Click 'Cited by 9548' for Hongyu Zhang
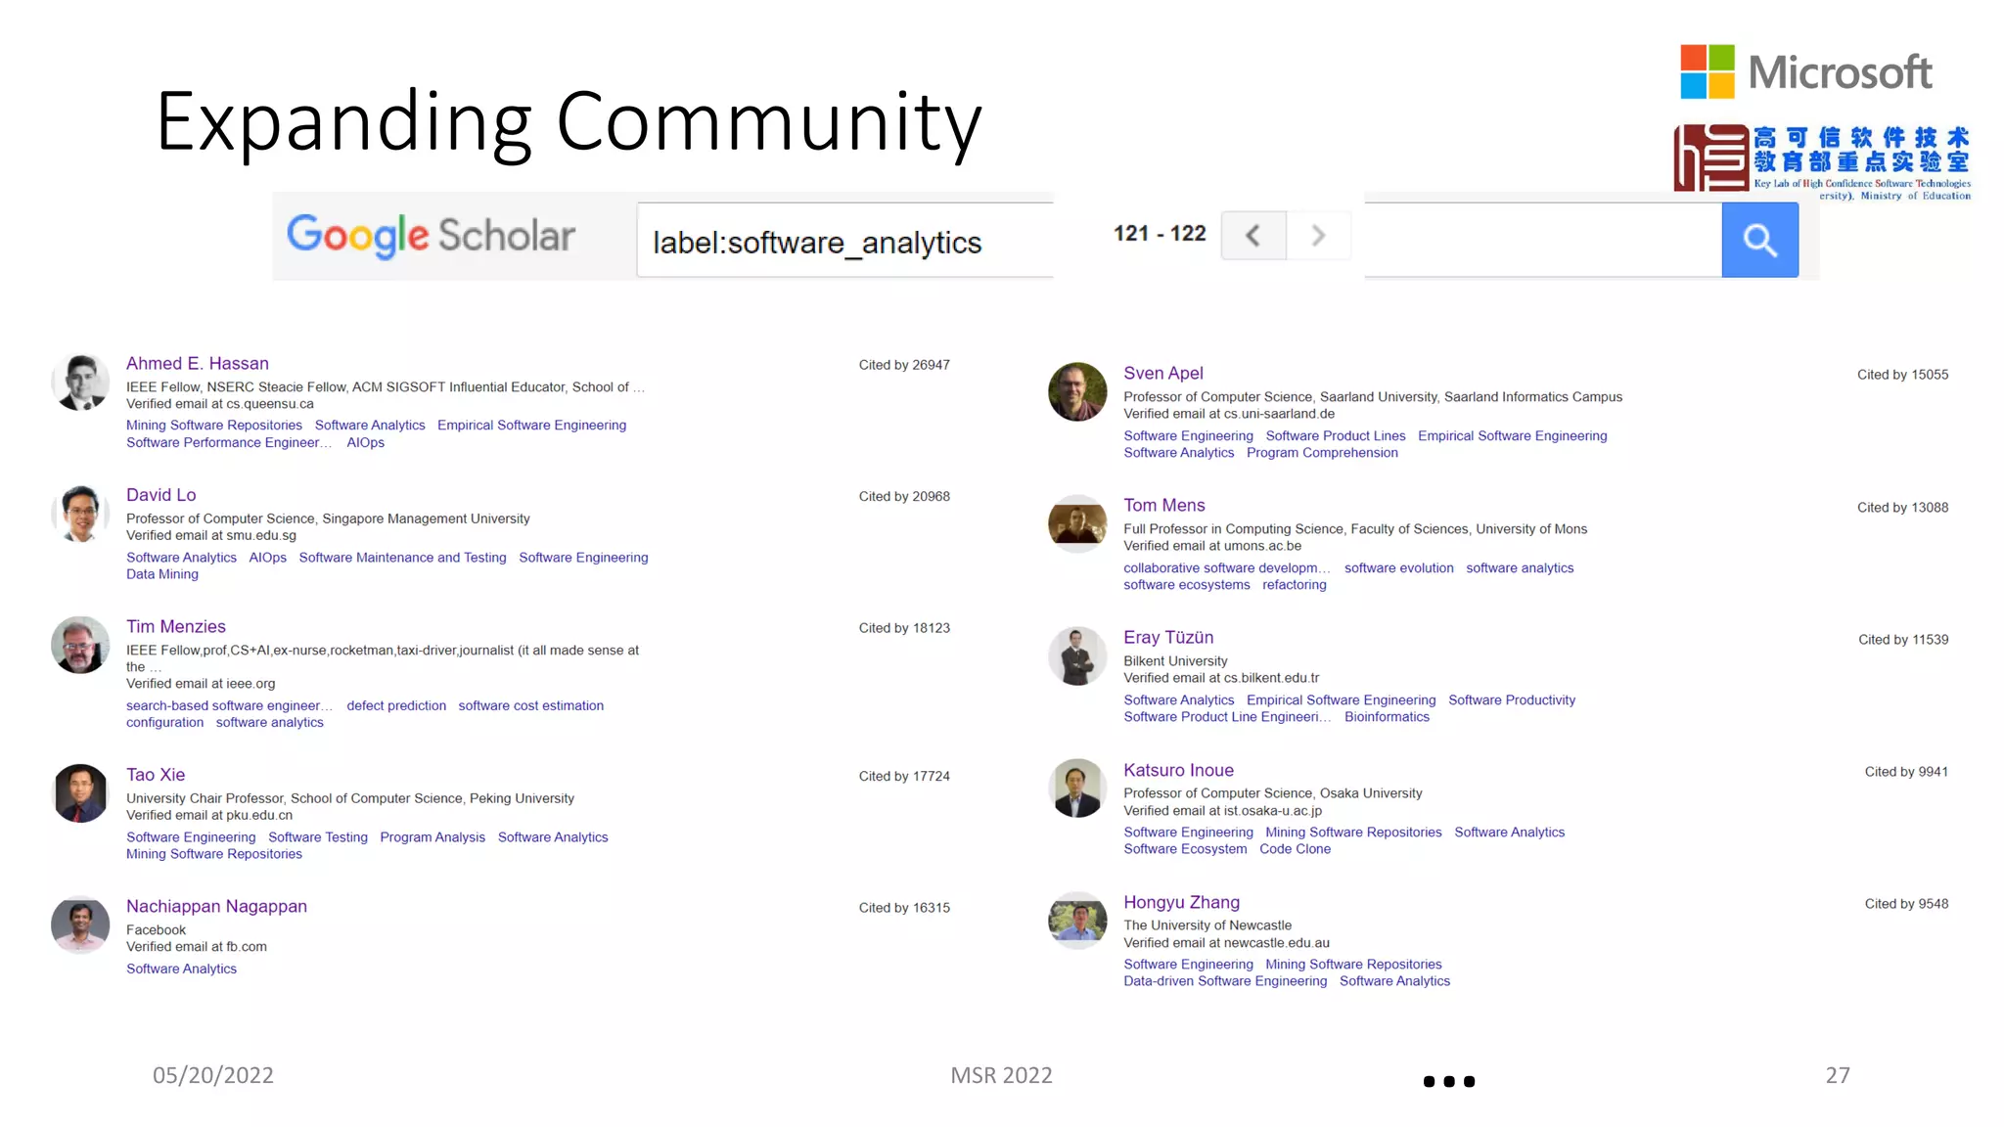 [1906, 904]
